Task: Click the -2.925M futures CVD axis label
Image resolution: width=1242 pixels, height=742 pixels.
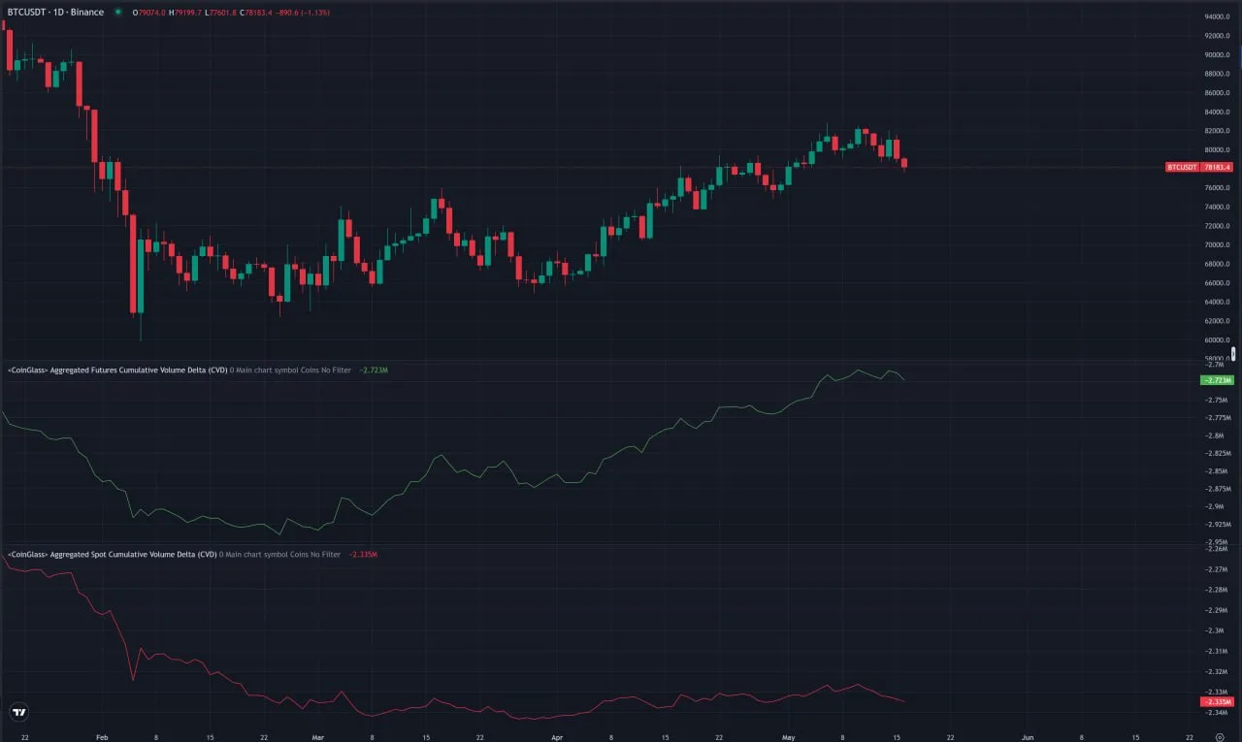Action: point(1217,525)
